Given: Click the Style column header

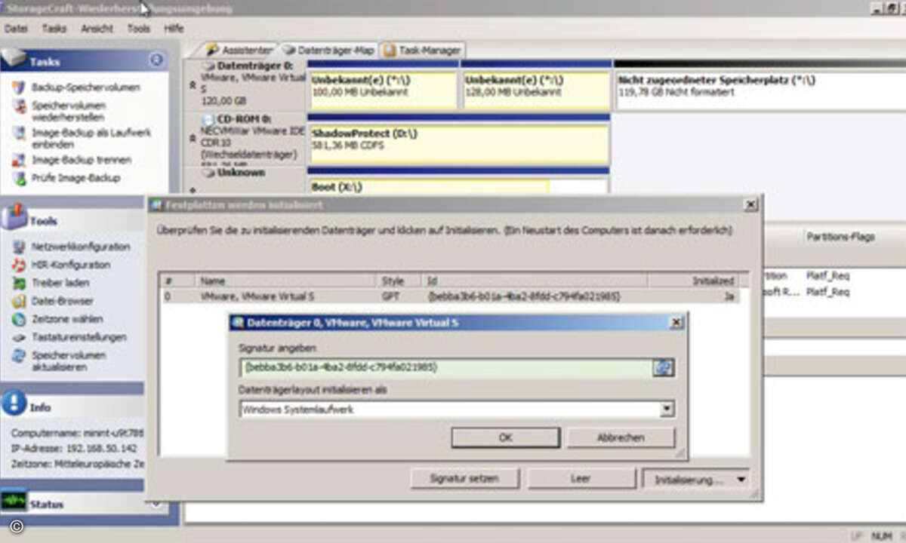Looking at the screenshot, I should click(x=398, y=281).
